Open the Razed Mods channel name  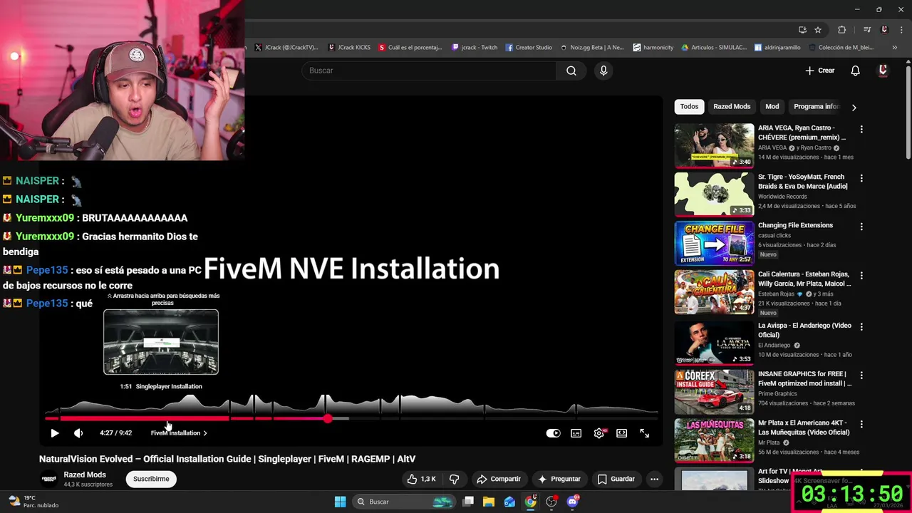pyautogui.click(x=85, y=475)
